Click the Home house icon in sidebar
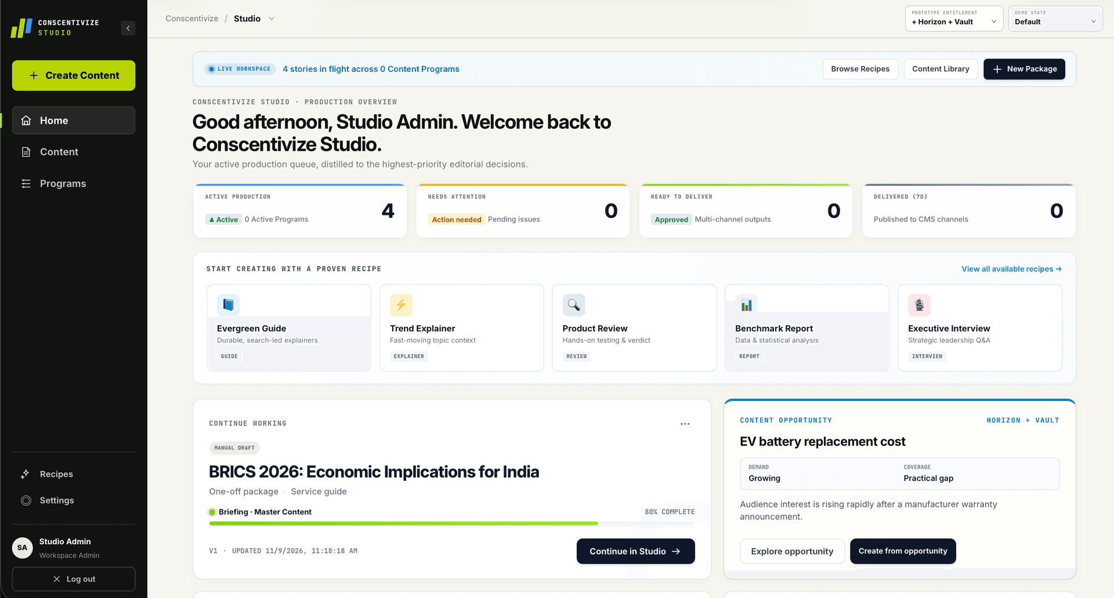The image size is (1114, 598). click(x=26, y=121)
